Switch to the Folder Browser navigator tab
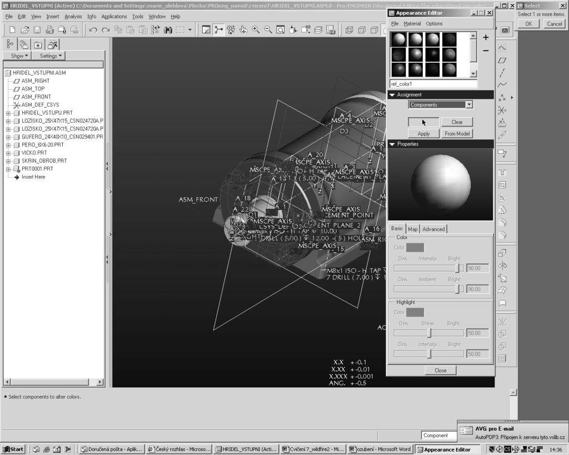 (x=24, y=44)
